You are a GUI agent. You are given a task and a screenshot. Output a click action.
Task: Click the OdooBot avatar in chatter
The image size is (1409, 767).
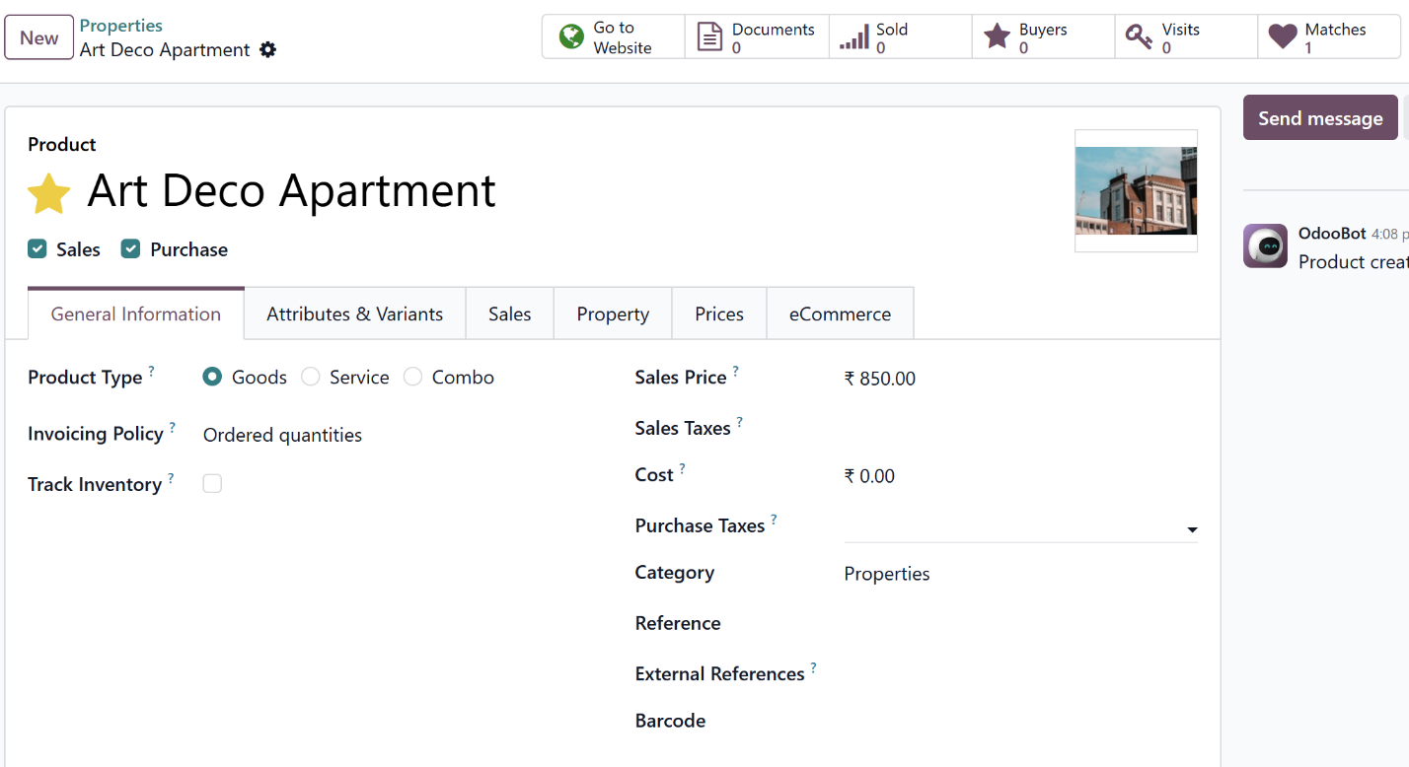(1265, 246)
